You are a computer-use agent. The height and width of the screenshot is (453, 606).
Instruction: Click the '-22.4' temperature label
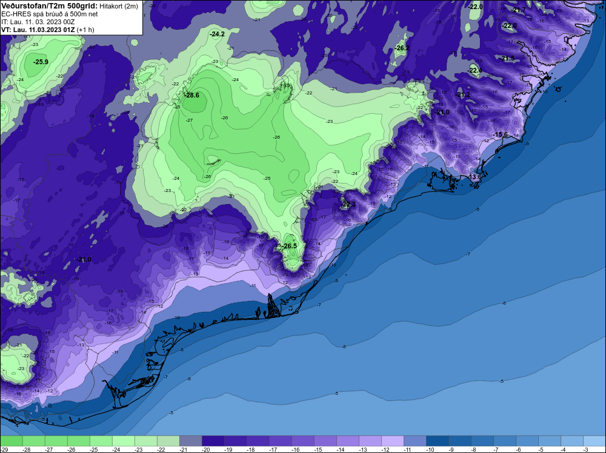pos(474,70)
